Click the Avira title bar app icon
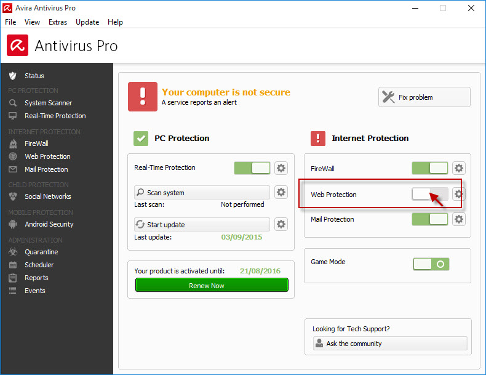 pyautogui.click(x=7, y=8)
